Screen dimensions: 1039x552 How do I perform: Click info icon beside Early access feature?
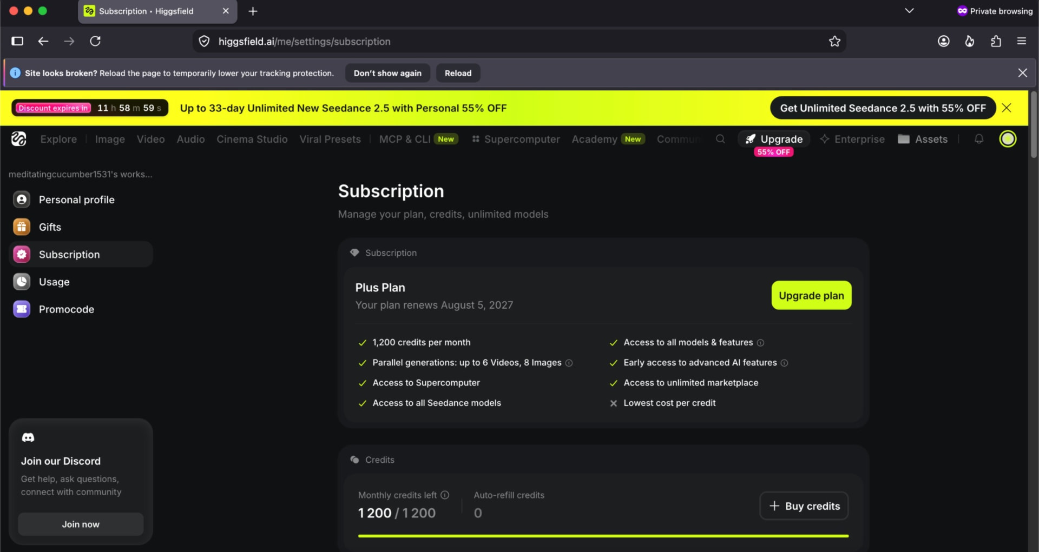pos(784,363)
